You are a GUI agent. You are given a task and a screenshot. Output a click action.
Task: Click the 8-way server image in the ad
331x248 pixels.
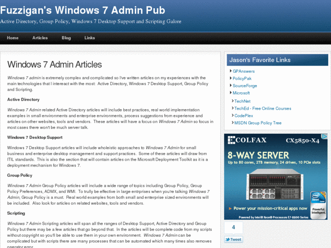pos(275,184)
